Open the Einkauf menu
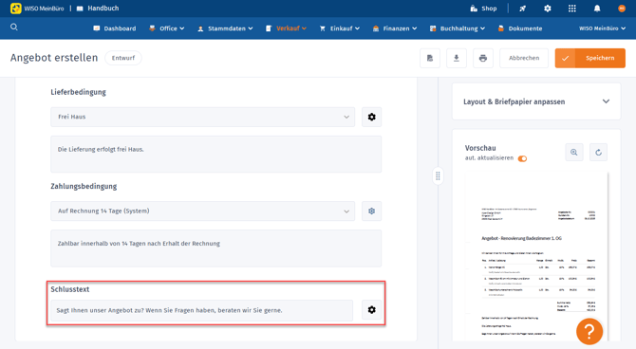636x349 pixels. [340, 28]
